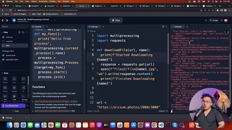The image size is (232, 130).
Task: Launch VS Code from the Dock
Action: (x=161, y=125)
